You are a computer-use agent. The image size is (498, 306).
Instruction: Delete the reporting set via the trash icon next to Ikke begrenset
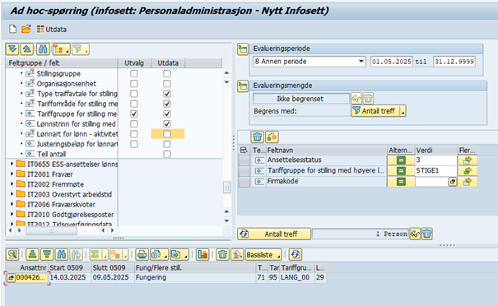[x=368, y=99]
